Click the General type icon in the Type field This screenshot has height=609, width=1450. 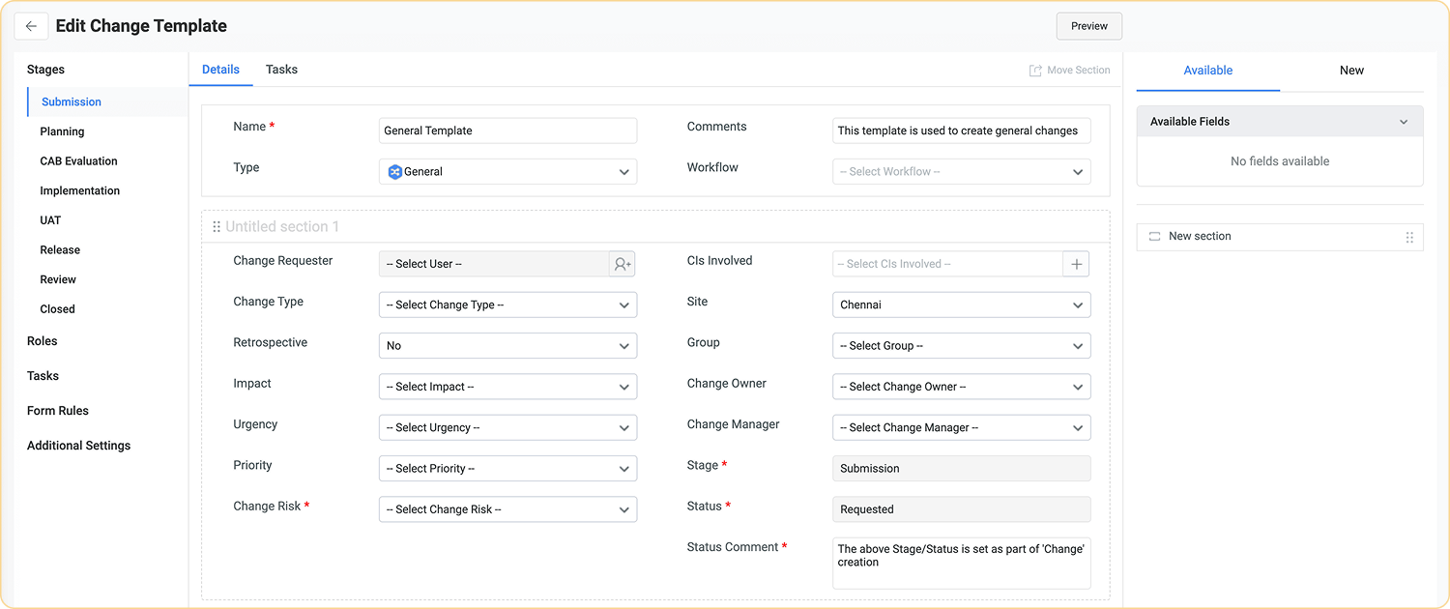pos(394,171)
